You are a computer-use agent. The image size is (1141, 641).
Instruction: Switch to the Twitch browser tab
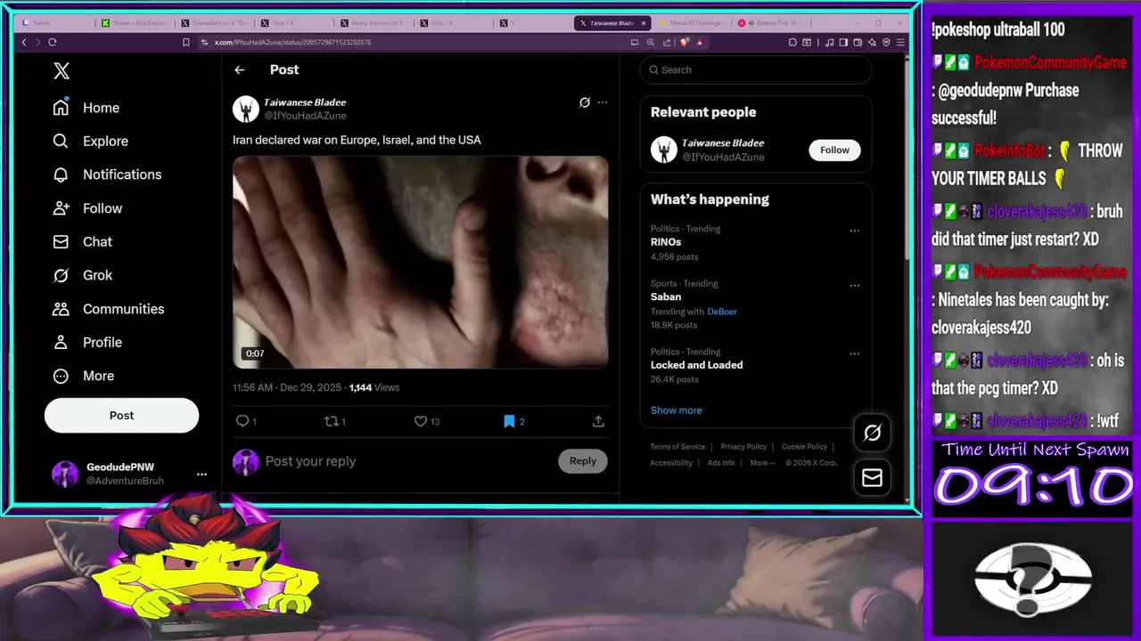(x=55, y=23)
